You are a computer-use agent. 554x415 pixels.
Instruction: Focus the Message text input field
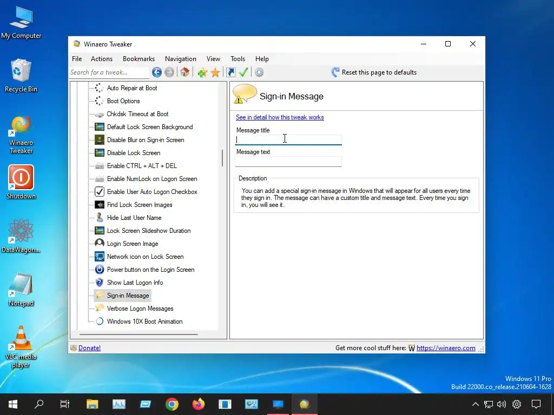click(x=288, y=162)
